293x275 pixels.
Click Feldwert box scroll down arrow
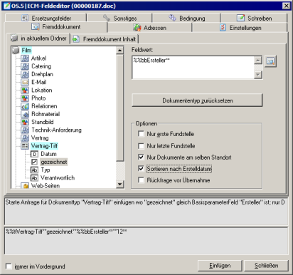pyautogui.click(x=258, y=75)
